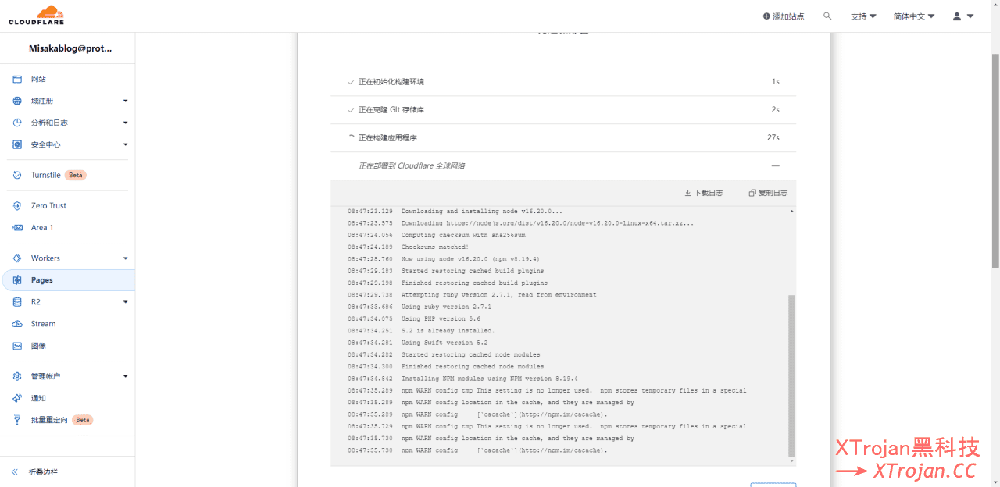Click the 安全中心 shield icon
The image size is (1000, 487).
(18, 144)
